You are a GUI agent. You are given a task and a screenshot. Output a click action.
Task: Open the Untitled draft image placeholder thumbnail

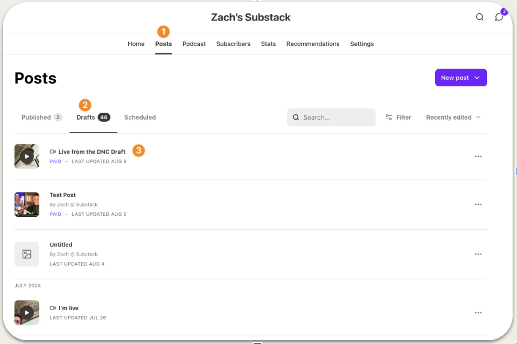[x=27, y=254]
